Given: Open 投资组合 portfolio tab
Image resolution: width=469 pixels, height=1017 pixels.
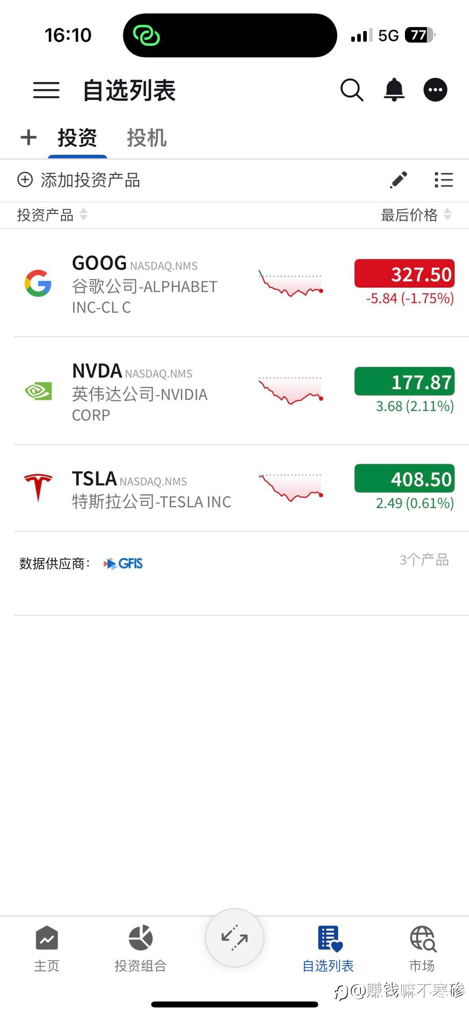Looking at the screenshot, I should click(x=140, y=949).
